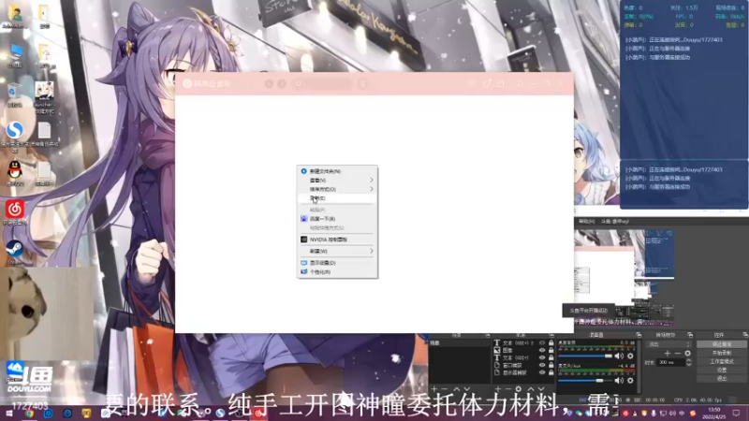Screen dimensions: 749x421
Task: Open 桌面音频 audio settings gear
Action: pyautogui.click(x=630, y=356)
